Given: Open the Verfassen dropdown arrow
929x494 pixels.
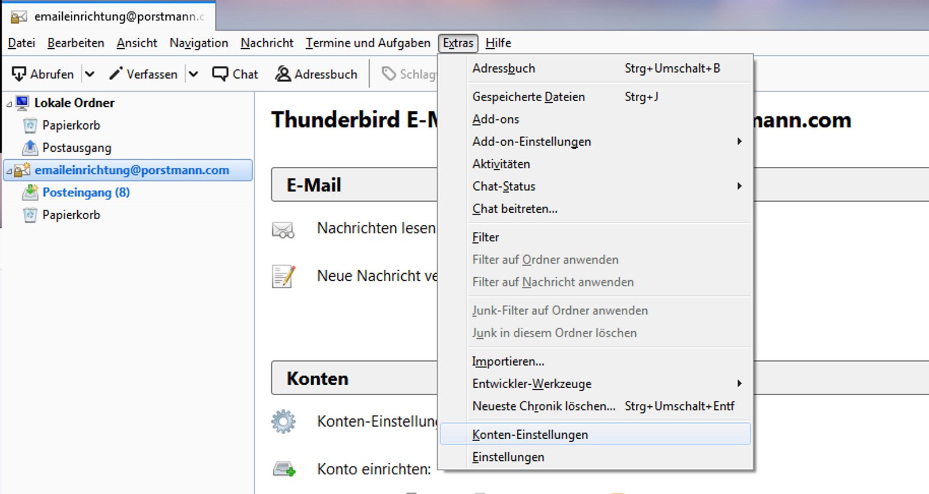Looking at the screenshot, I should (193, 74).
